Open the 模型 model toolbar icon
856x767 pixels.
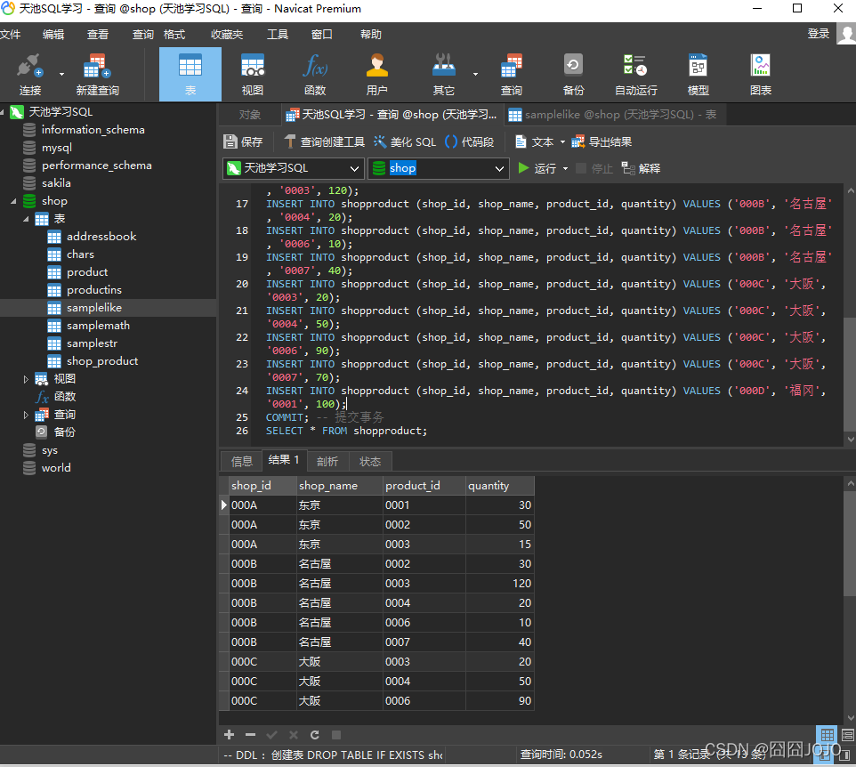tap(699, 74)
